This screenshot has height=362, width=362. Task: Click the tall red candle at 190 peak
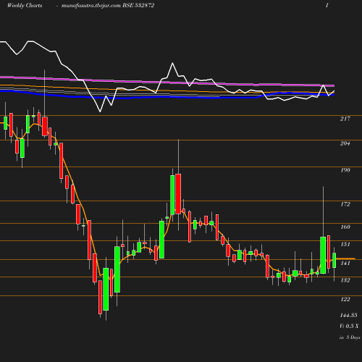click(x=178, y=194)
